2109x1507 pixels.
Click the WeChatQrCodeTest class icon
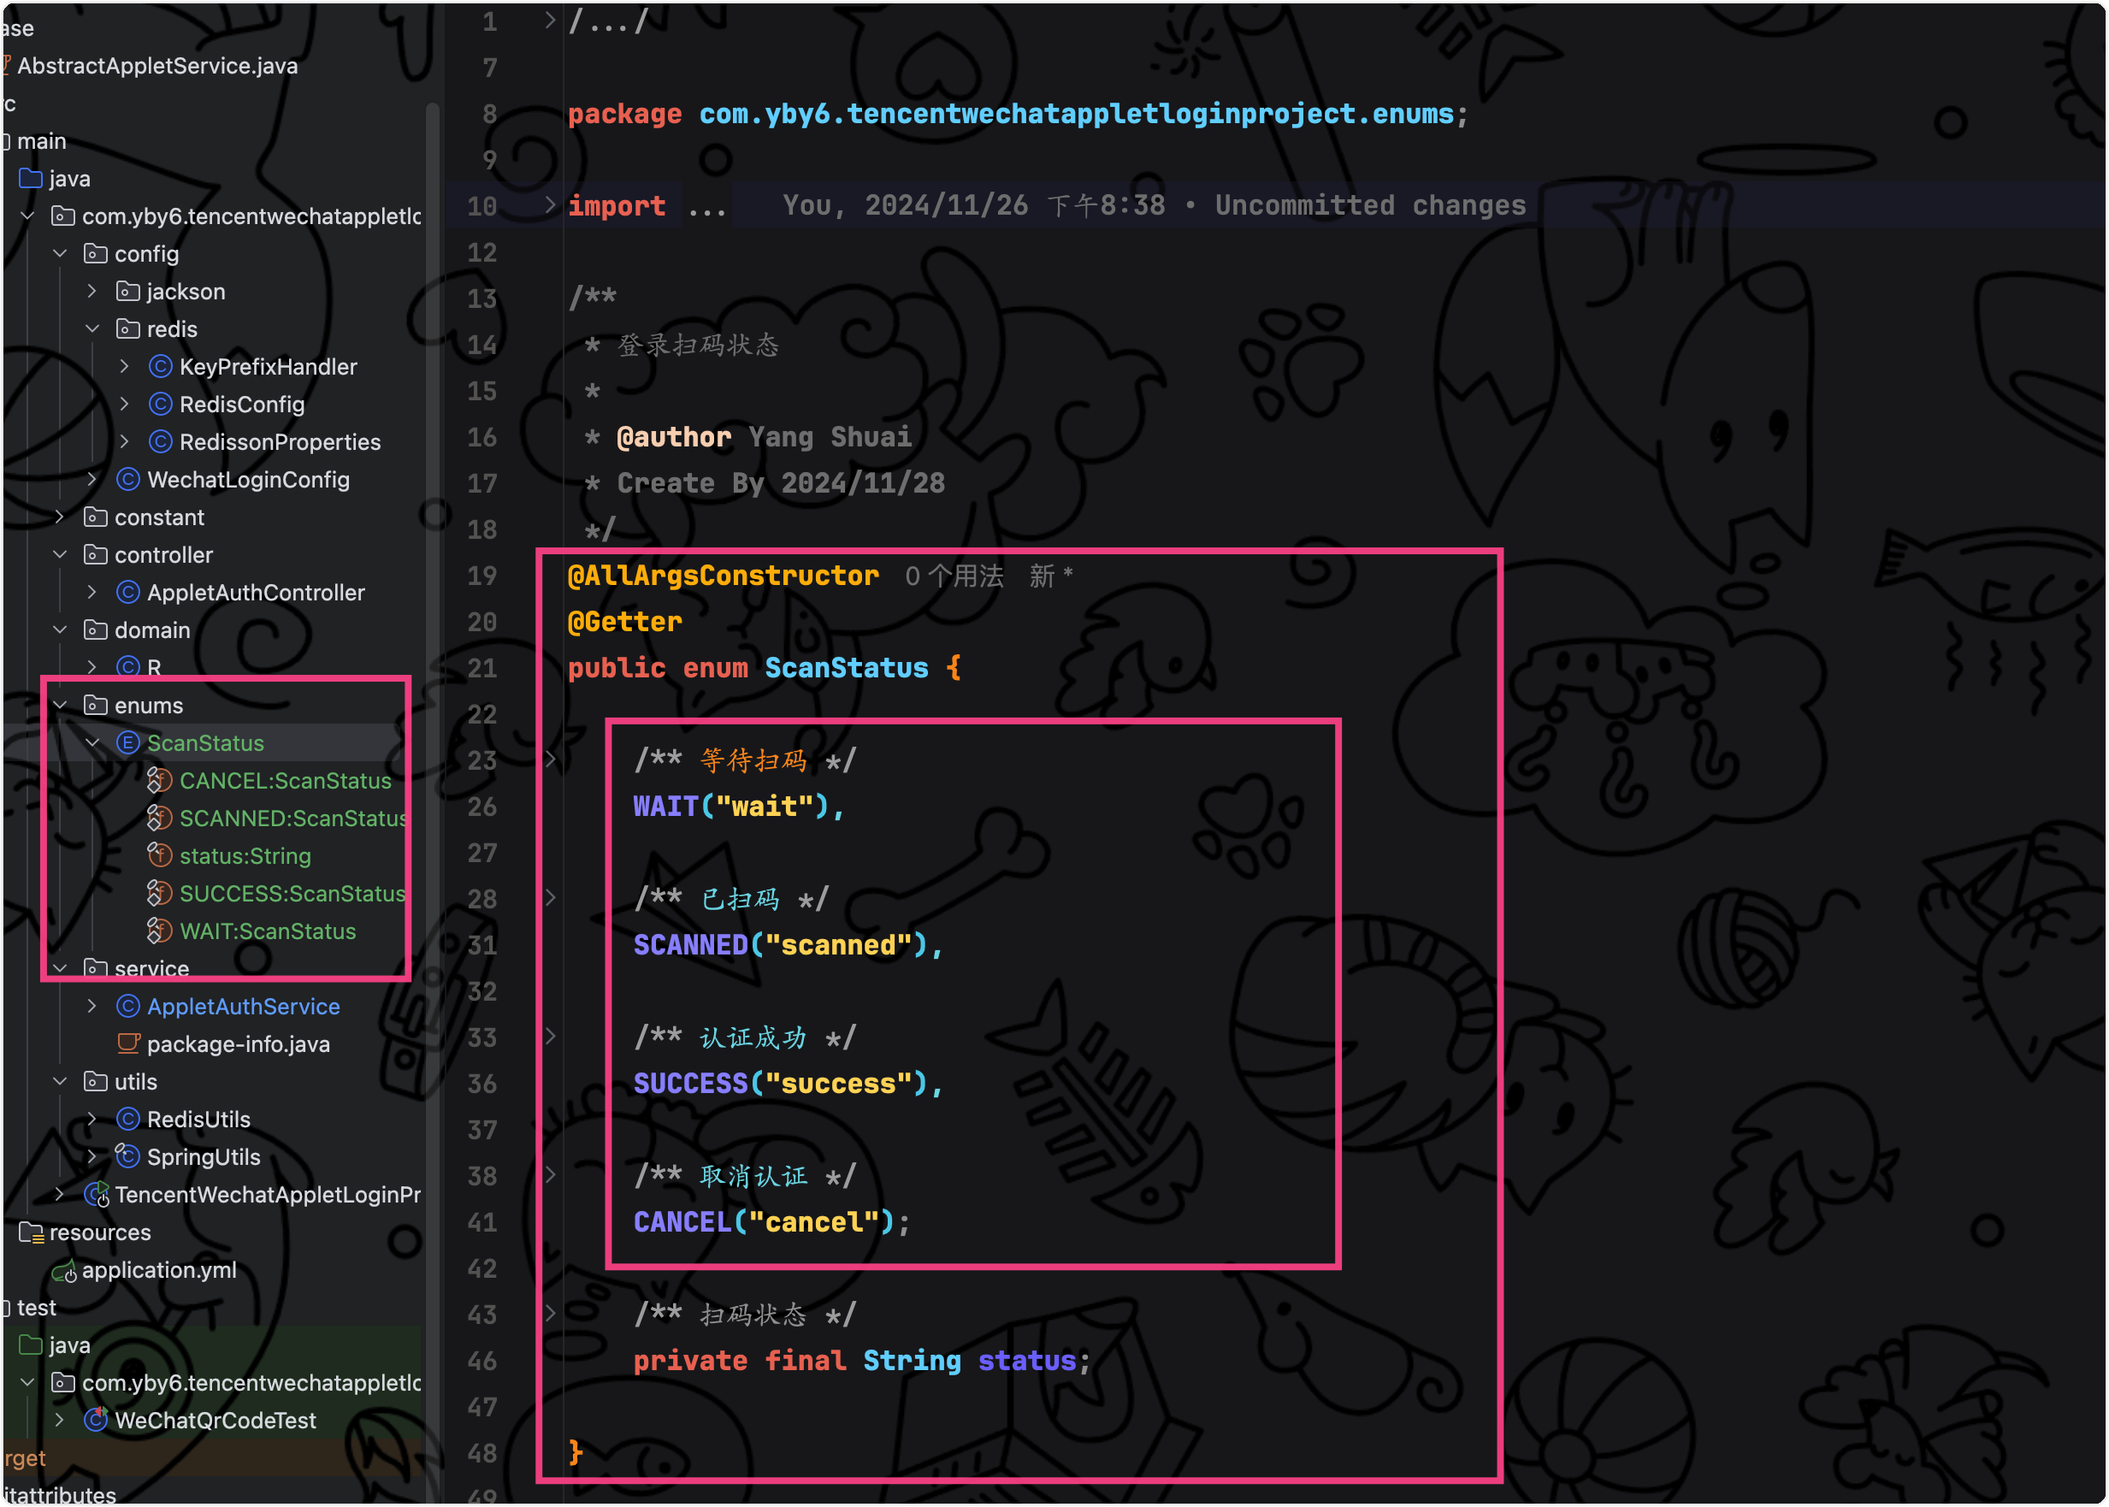tap(96, 1420)
